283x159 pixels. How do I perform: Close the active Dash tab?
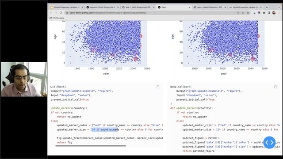tap(189, 7)
